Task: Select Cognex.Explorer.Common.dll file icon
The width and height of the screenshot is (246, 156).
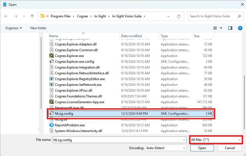Action: coord(52,50)
